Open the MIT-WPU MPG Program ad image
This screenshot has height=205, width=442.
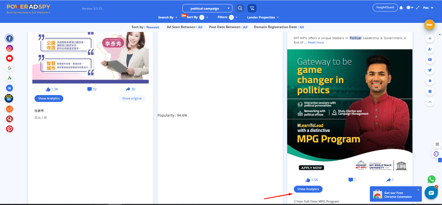tap(350, 112)
